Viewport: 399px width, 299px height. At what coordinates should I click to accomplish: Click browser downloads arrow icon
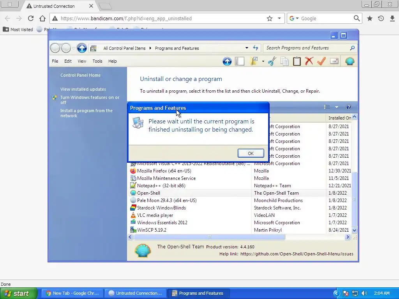point(392,18)
